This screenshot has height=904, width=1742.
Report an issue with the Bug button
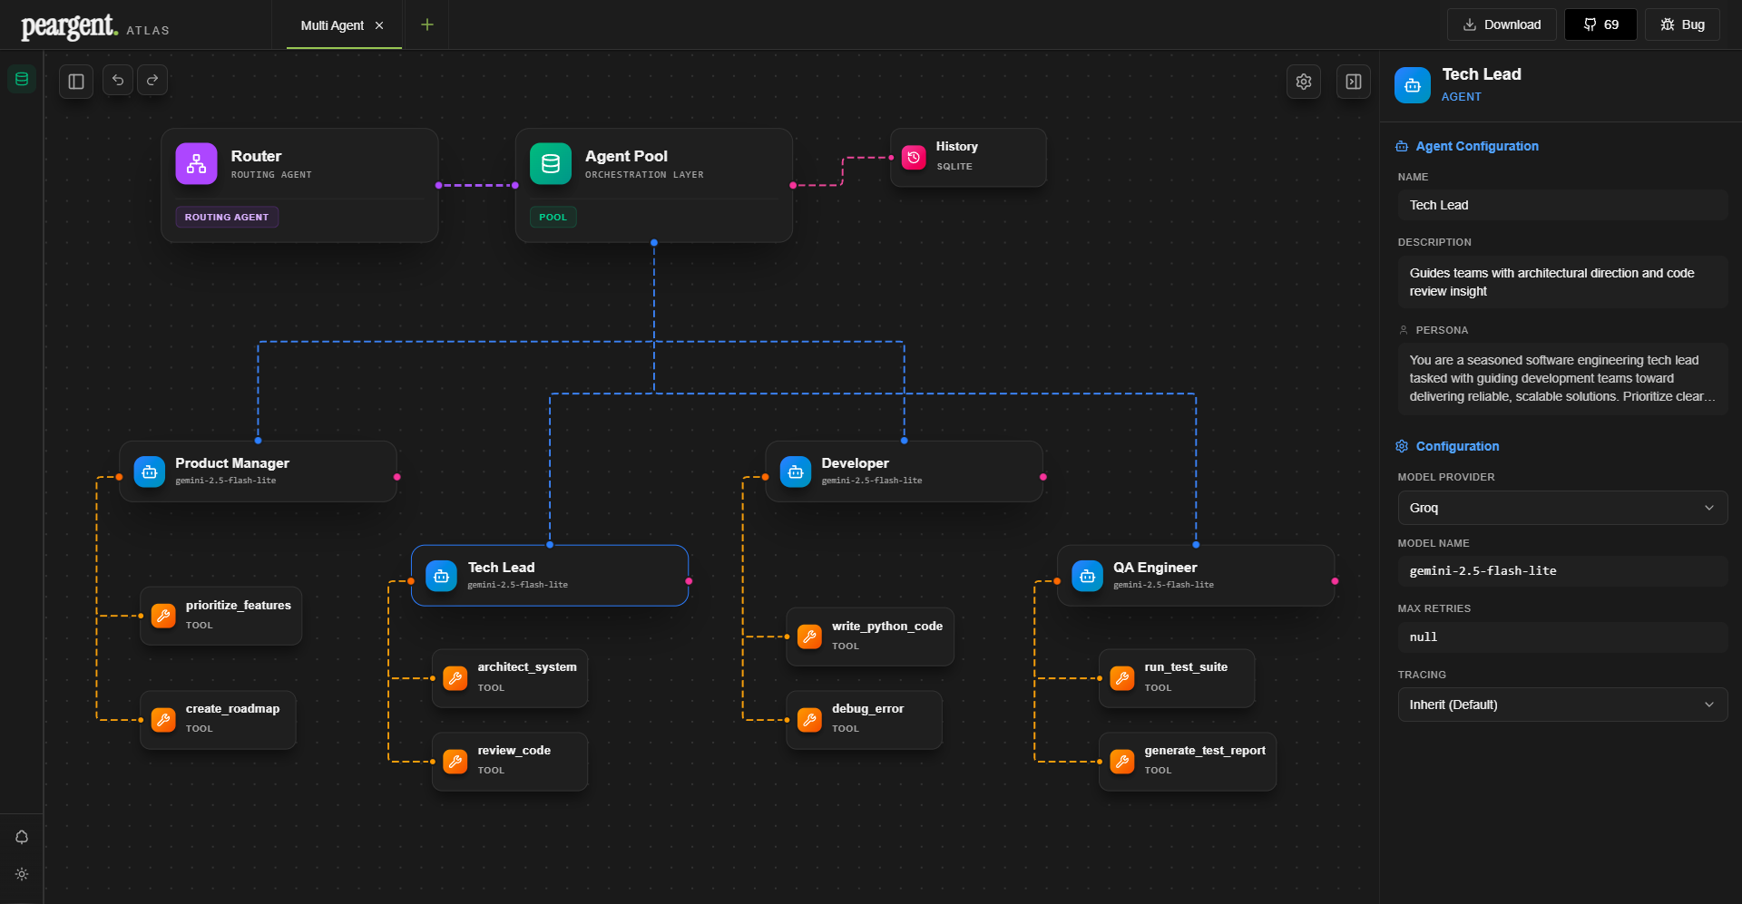[x=1683, y=24]
